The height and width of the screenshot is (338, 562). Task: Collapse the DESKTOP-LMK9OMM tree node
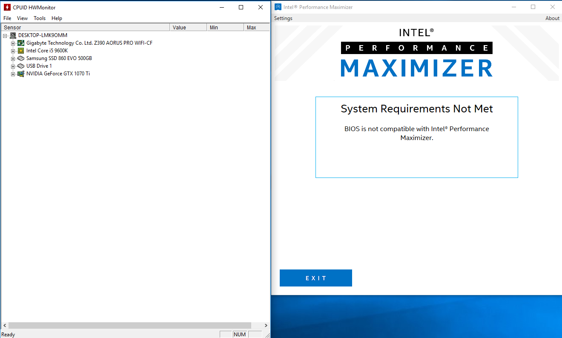(x=5, y=35)
